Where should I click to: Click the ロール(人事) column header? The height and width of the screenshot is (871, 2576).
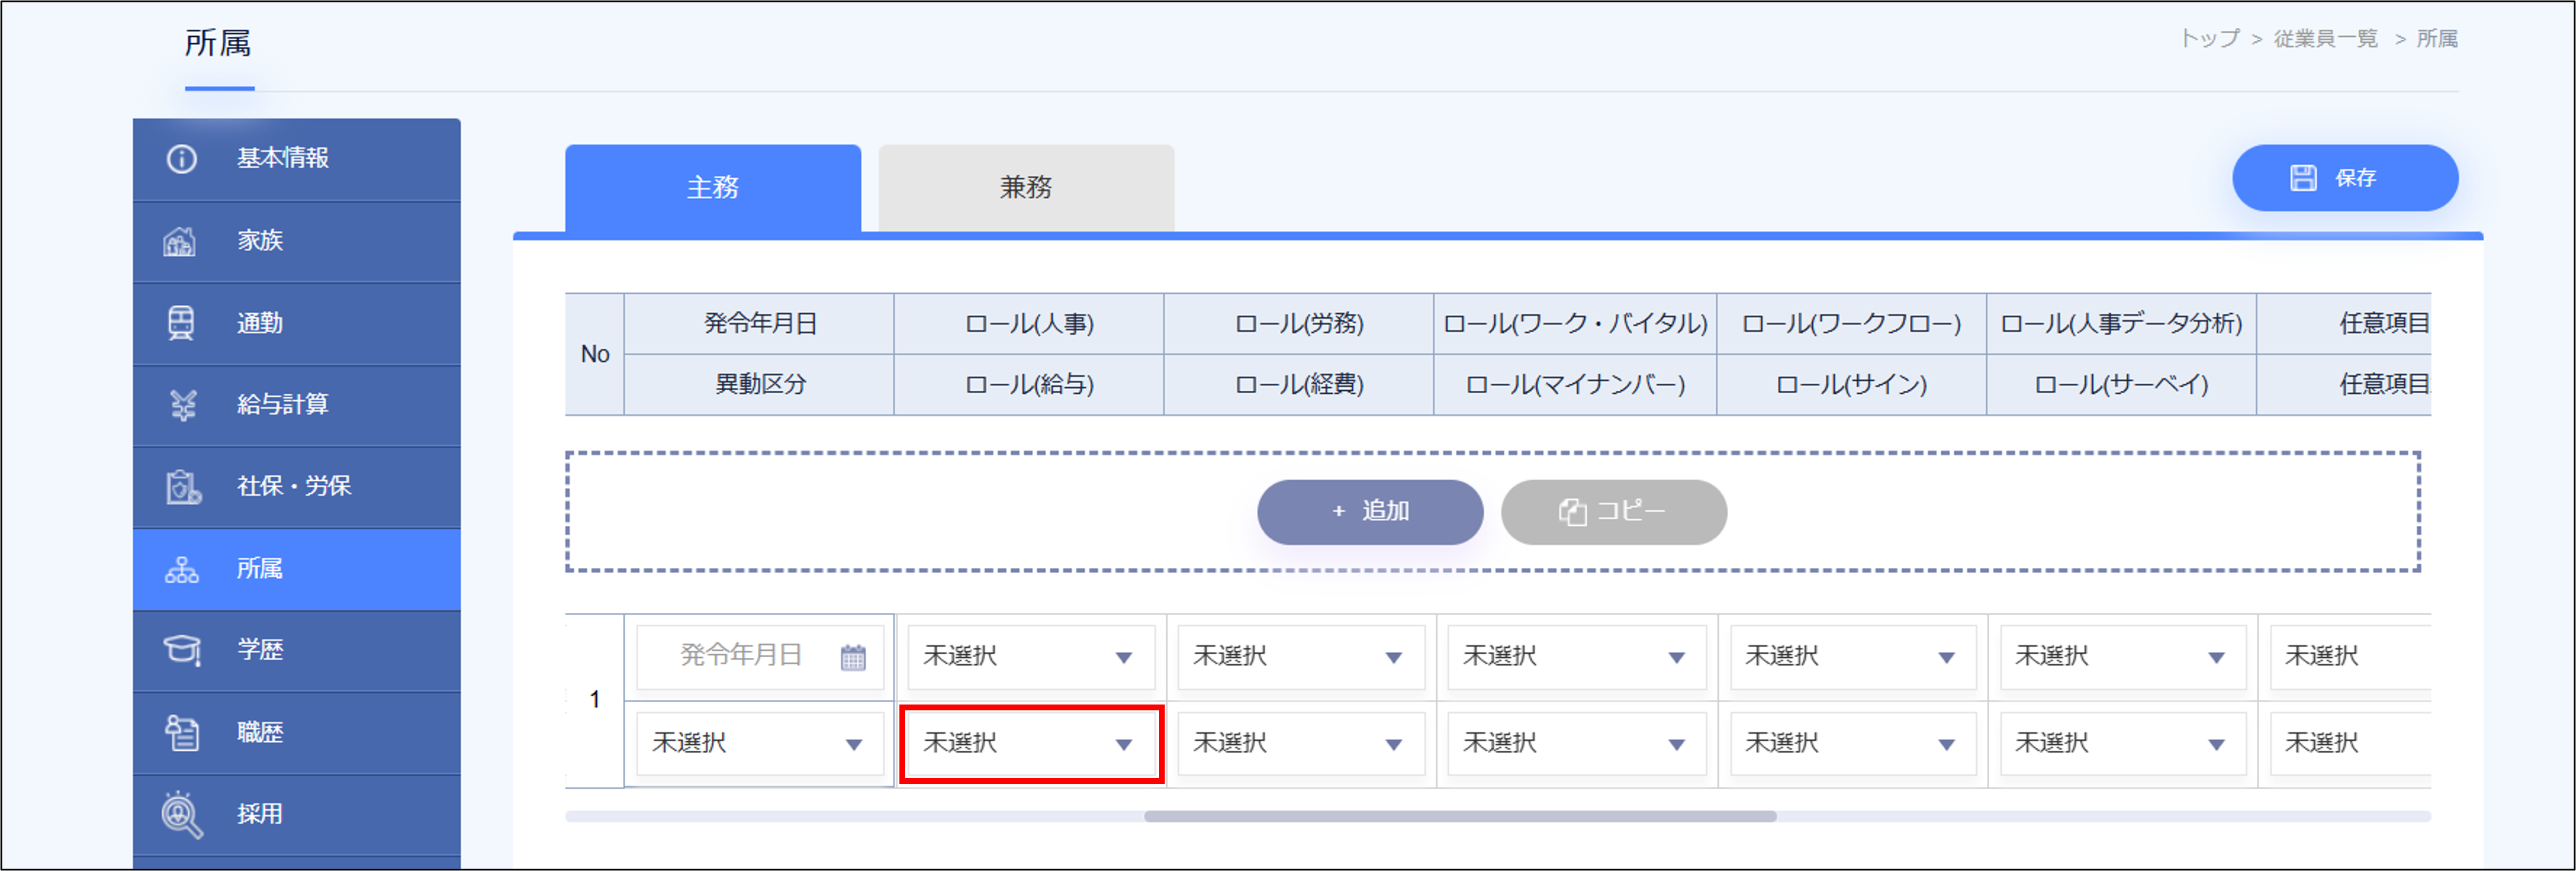pyautogui.click(x=1029, y=324)
